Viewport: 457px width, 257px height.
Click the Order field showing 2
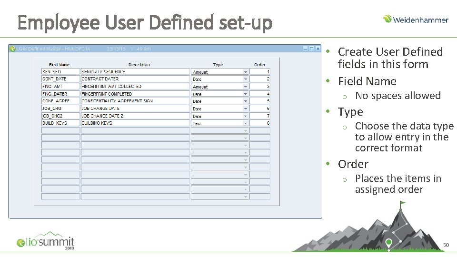tap(260, 79)
